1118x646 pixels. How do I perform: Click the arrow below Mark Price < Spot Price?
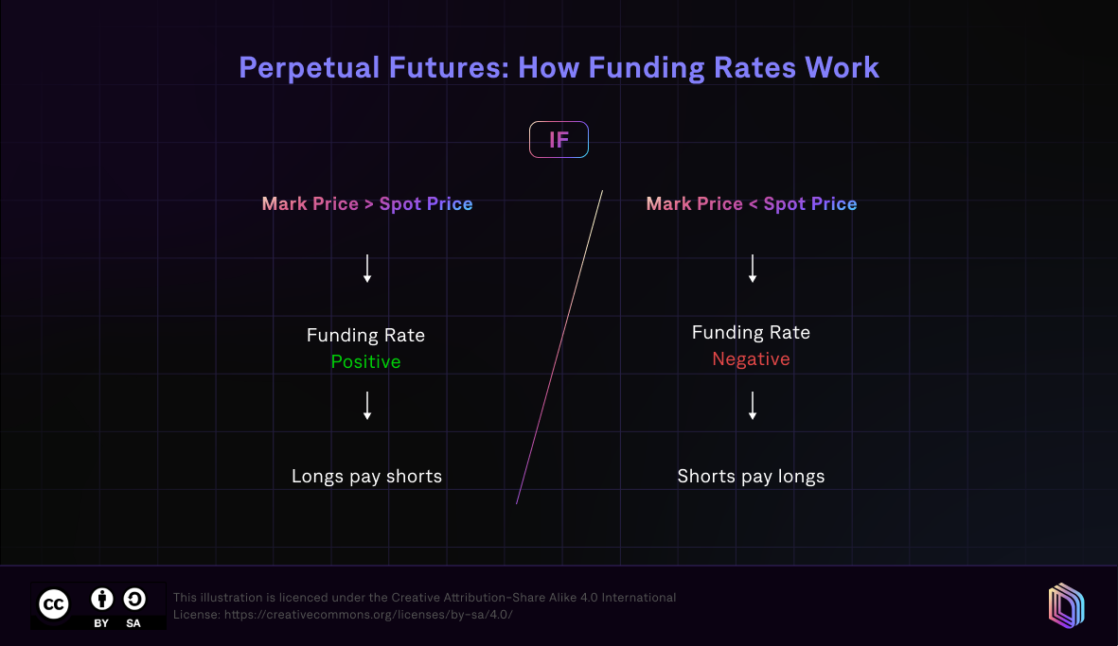click(753, 269)
